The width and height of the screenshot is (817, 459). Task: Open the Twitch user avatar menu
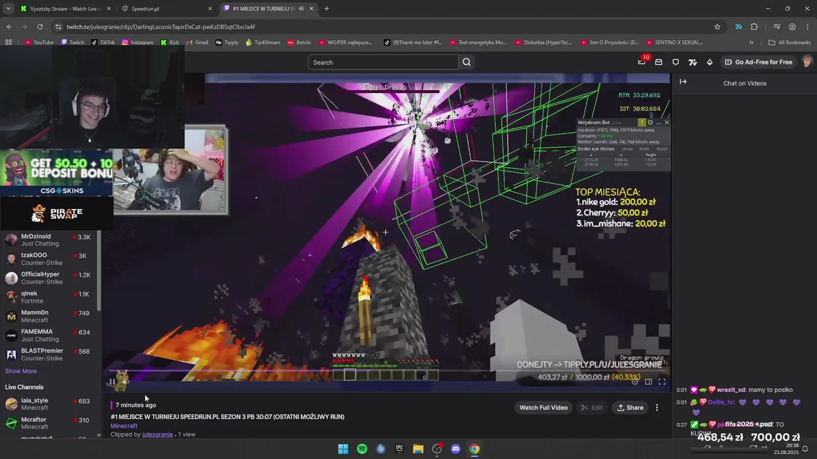[807, 62]
